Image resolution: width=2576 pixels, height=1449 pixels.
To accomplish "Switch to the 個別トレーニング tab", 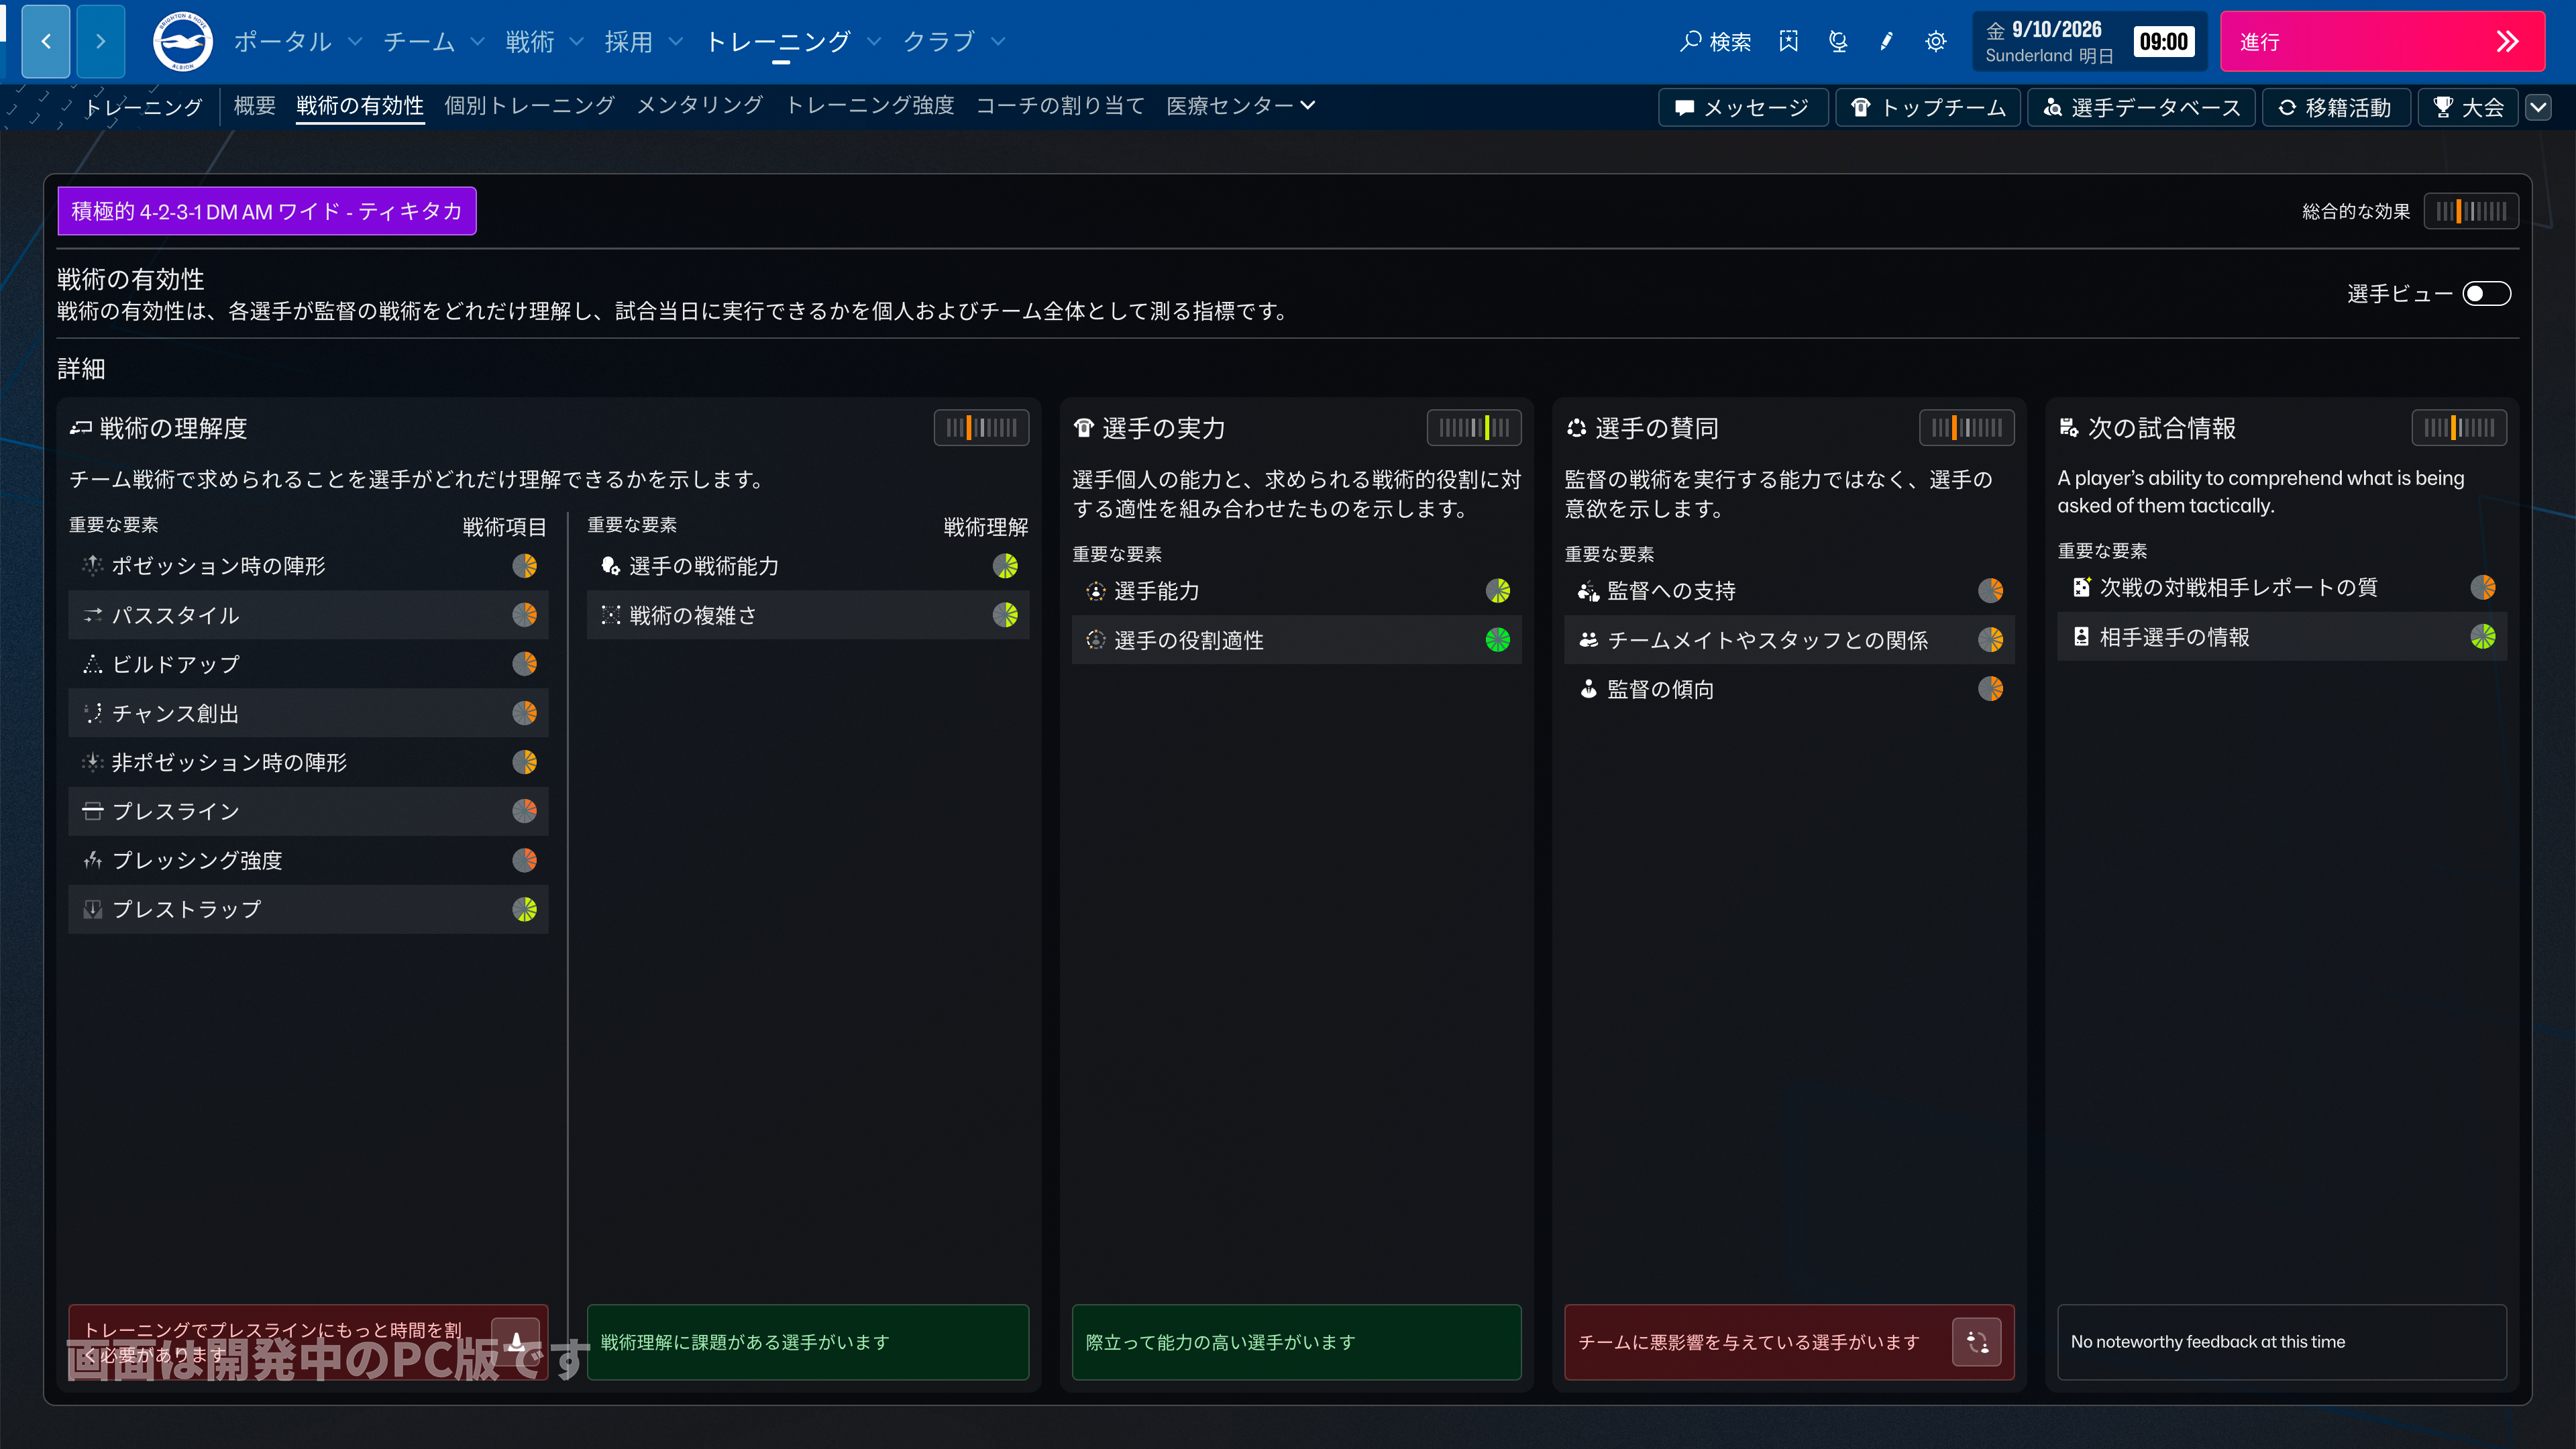I will click(529, 106).
